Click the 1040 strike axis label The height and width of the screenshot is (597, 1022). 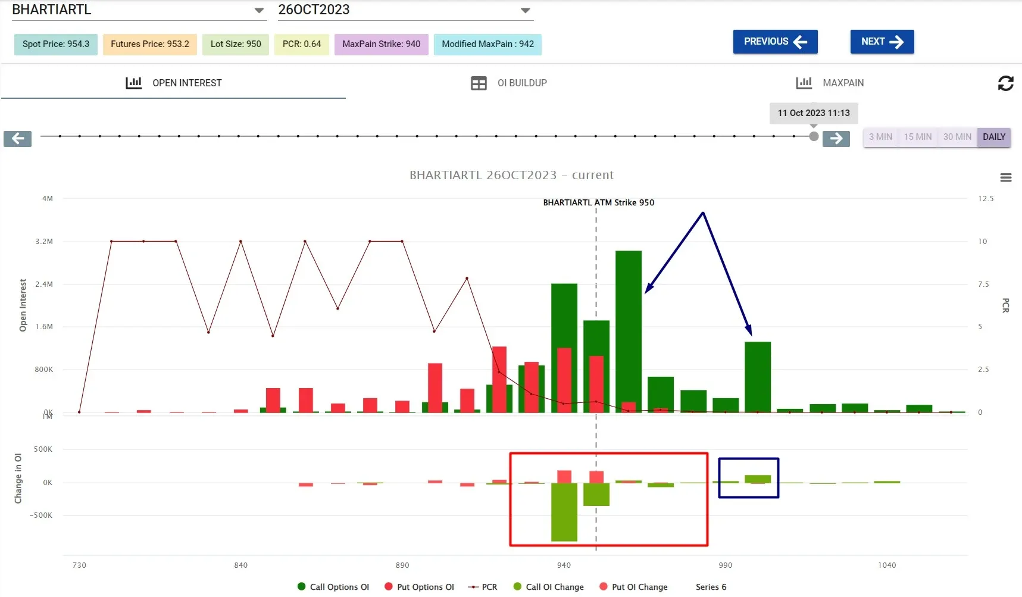(x=887, y=565)
